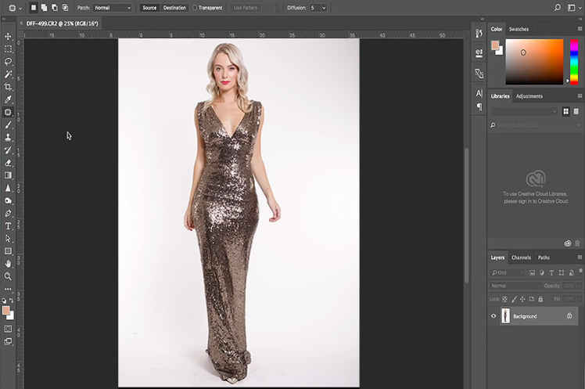The height and width of the screenshot is (389, 585).
Task: Enable the Transparent checkbox
Action: (x=195, y=8)
